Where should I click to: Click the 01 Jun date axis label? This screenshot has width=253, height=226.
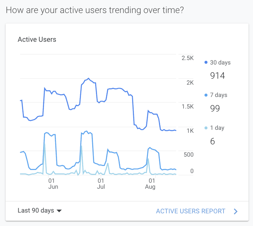pyautogui.click(x=53, y=183)
